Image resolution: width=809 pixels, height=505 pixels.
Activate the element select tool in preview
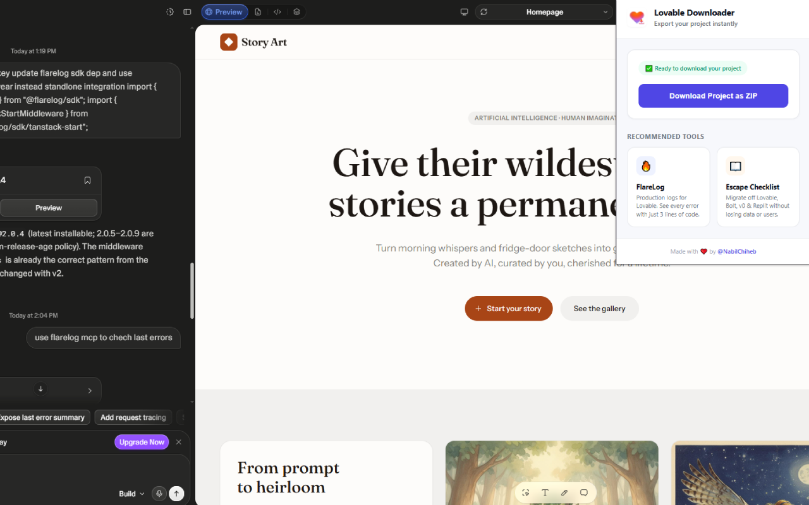[x=526, y=493]
